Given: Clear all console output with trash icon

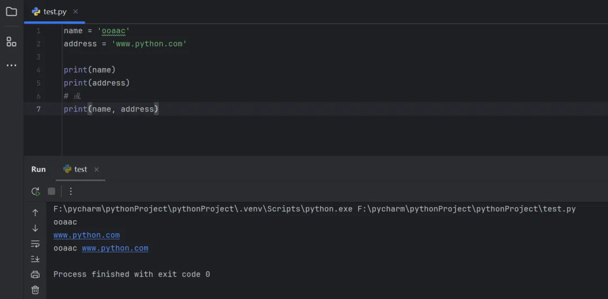Looking at the screenshot, I should click(x=35, y=289).
